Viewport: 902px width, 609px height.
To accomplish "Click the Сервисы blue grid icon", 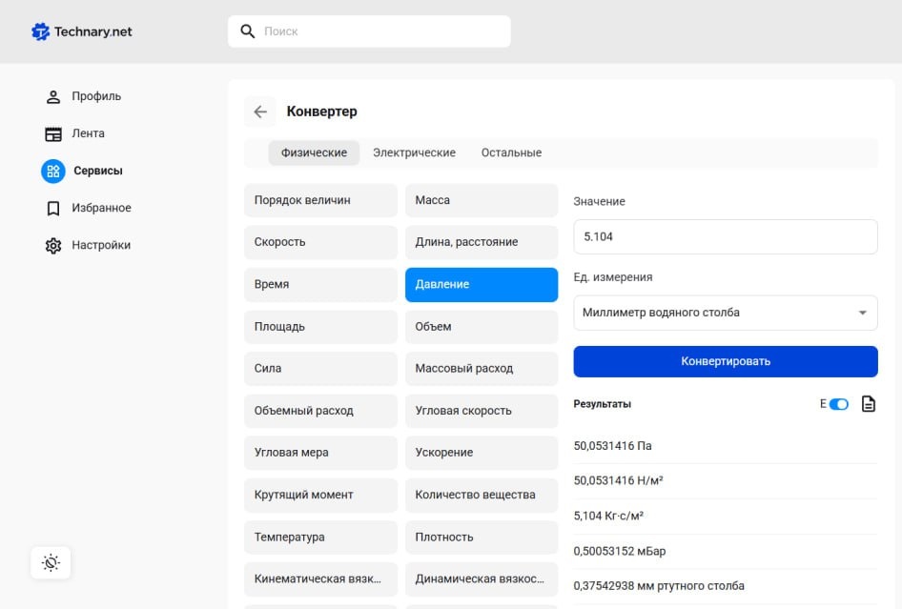I will click(53, 171).
